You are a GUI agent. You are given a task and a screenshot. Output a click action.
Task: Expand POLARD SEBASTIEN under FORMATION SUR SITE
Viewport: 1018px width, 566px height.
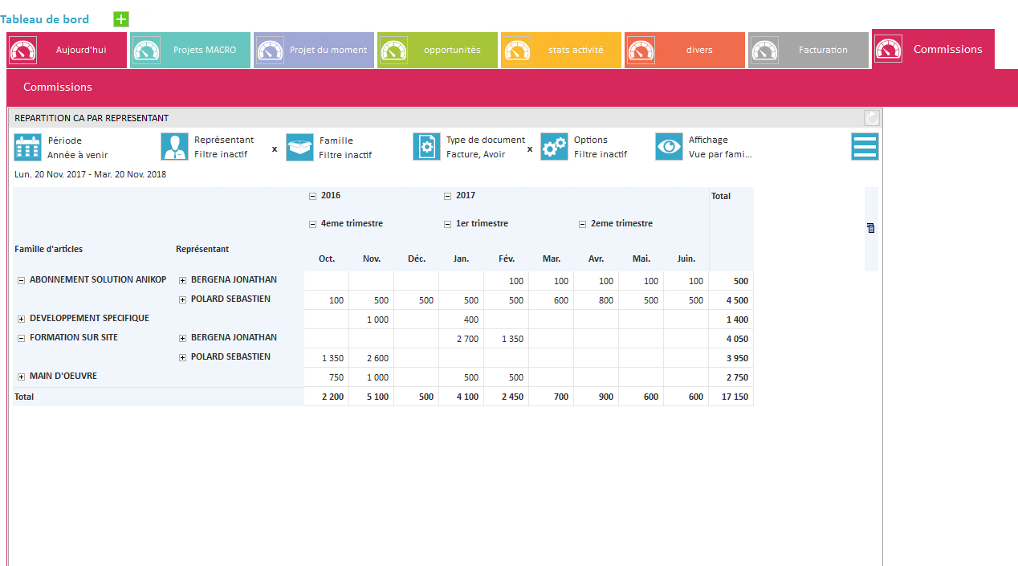pyautogui.click(x=182, y=358)
